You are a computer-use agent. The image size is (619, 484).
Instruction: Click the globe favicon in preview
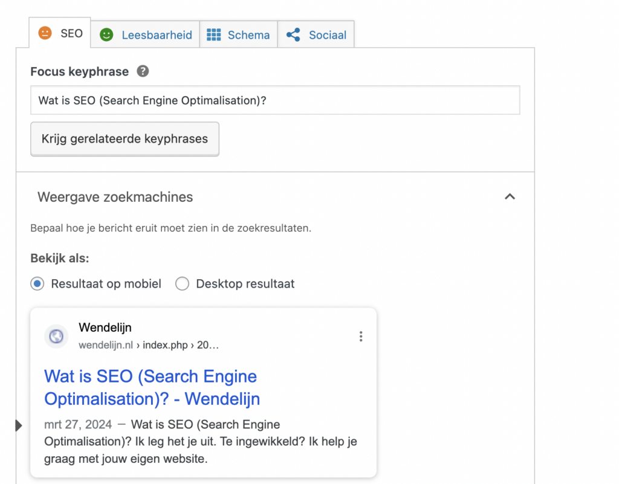point(56,337)
